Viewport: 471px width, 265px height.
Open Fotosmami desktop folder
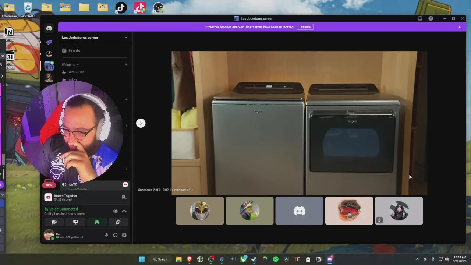9,10
